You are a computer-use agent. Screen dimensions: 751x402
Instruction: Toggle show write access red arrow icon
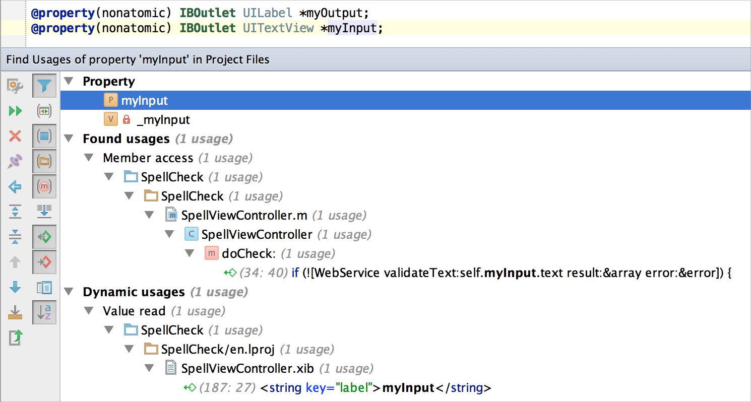44,262
